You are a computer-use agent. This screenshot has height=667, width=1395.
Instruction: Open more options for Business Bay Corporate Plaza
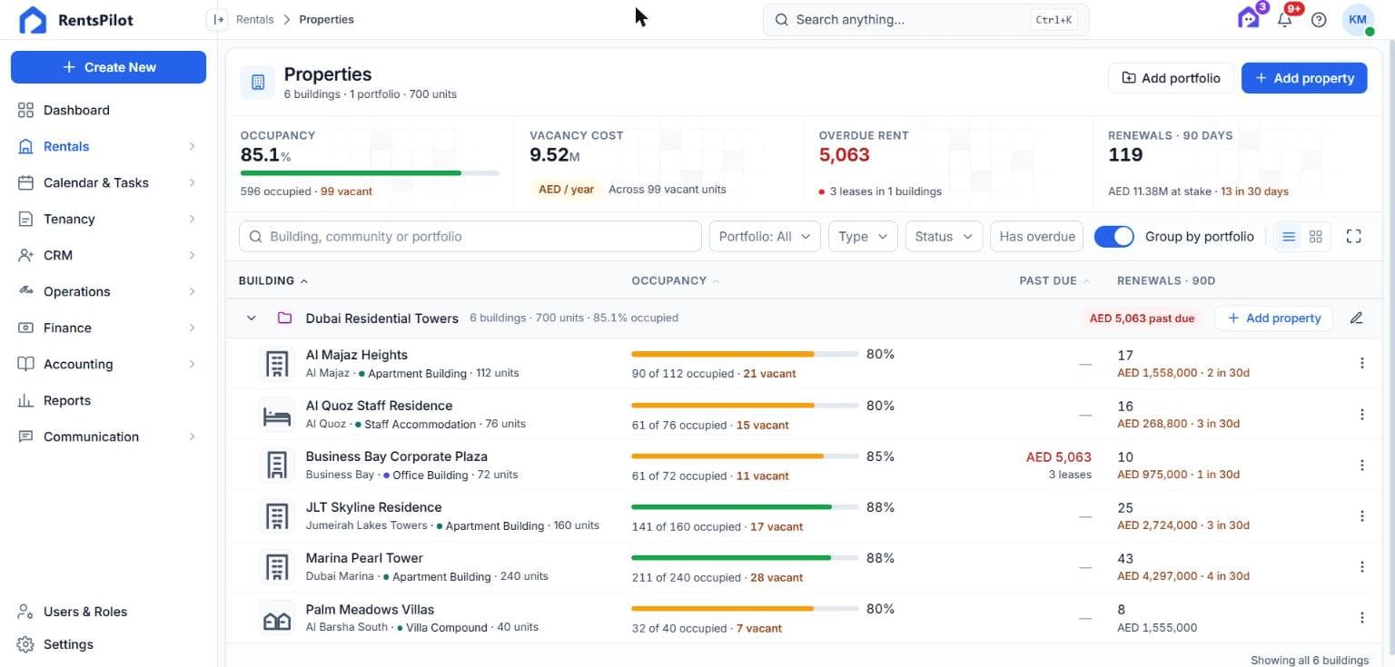coord(1361,465)
